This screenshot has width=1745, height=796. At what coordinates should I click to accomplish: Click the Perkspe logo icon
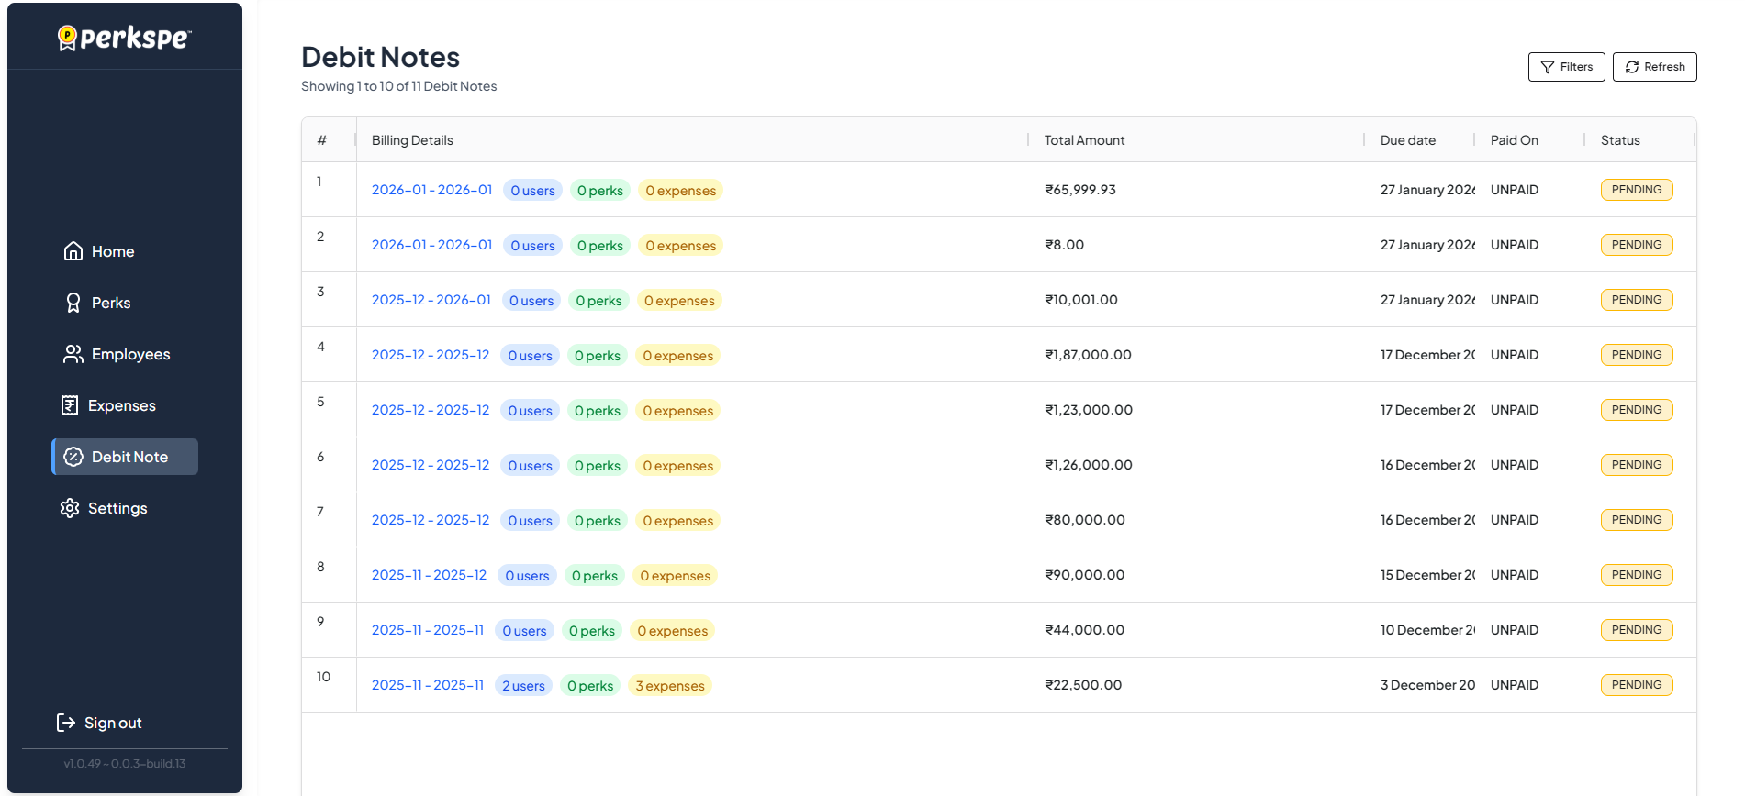click(x=67, y=38)
